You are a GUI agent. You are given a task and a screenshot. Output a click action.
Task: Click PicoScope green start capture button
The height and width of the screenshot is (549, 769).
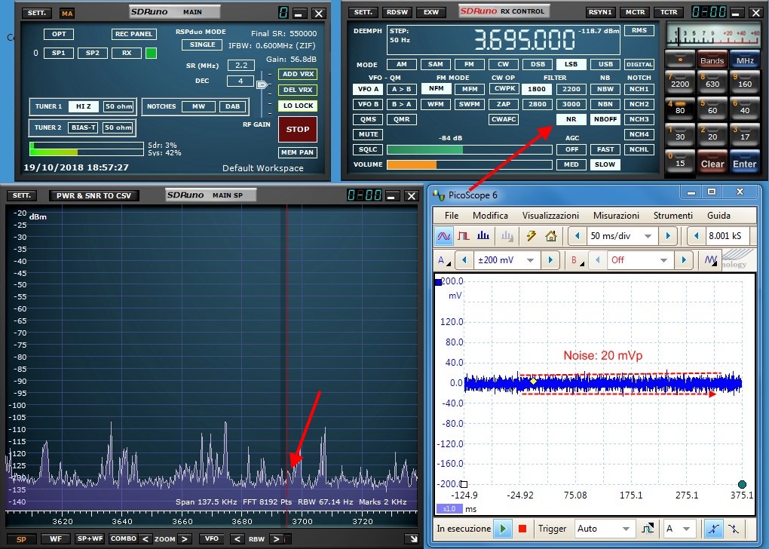503,529
